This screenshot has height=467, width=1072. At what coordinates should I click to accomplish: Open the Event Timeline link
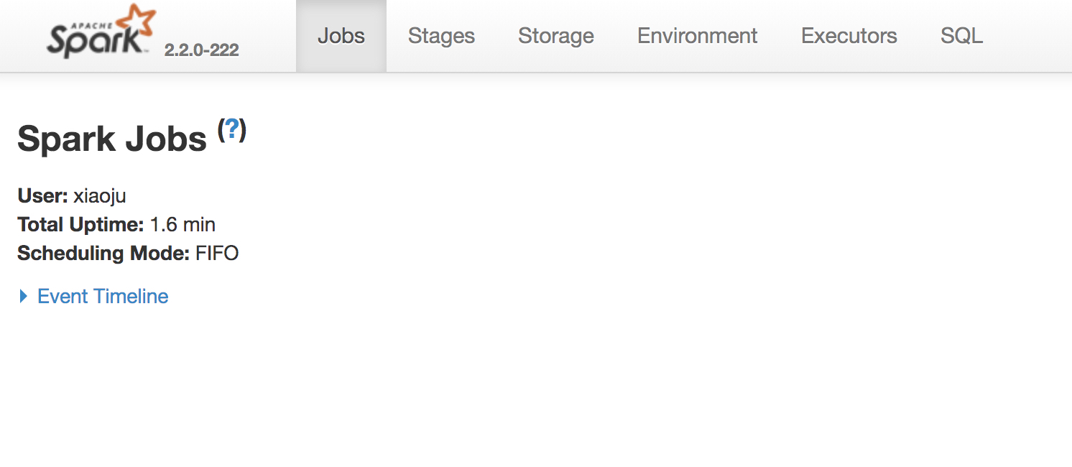click(x=103, y=296)
